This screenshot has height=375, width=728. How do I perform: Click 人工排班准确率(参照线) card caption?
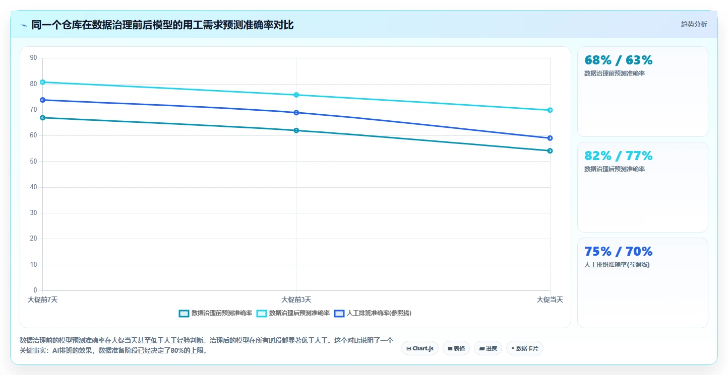click(x=617, y=265)
